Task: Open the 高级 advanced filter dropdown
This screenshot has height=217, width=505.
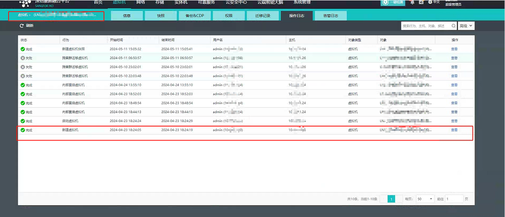Action: coord(466,26)
